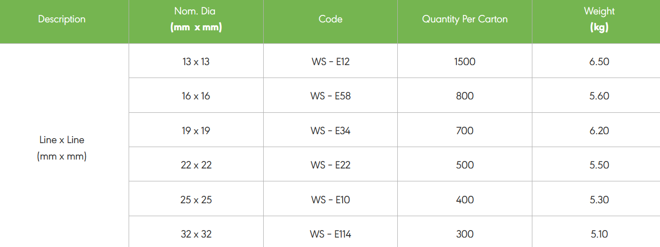Click the Line x Line description cell
This screenshot has height=247, width=660.
tap(62, 148)
